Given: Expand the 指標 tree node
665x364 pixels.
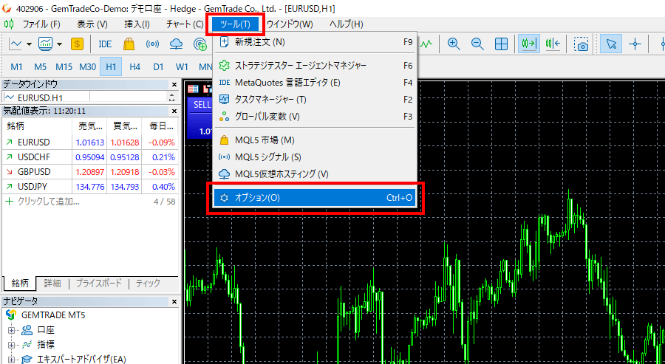Looking at the screenshot, I should 11,345.
